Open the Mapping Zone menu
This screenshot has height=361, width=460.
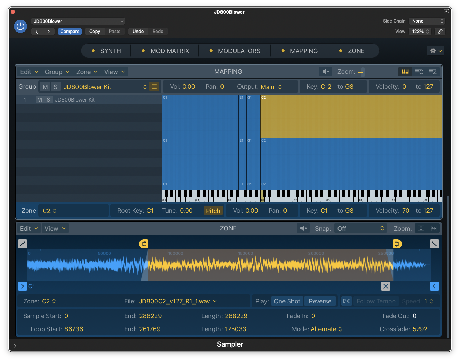click(87, 72)
